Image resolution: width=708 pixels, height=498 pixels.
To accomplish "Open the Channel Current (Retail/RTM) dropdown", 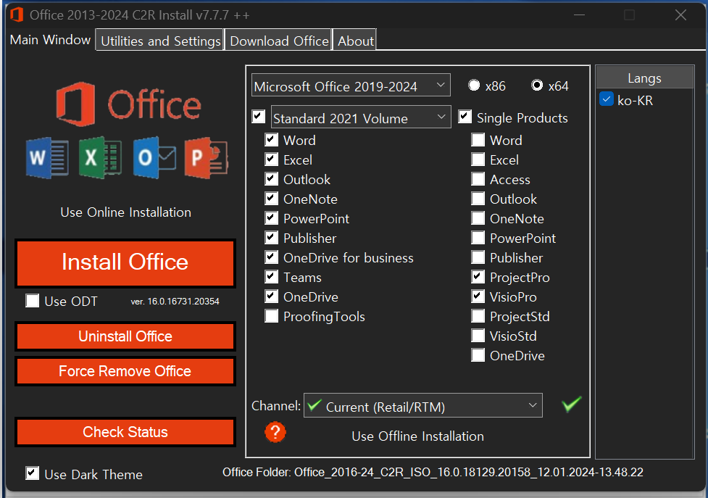I will [x=423, y=405].
